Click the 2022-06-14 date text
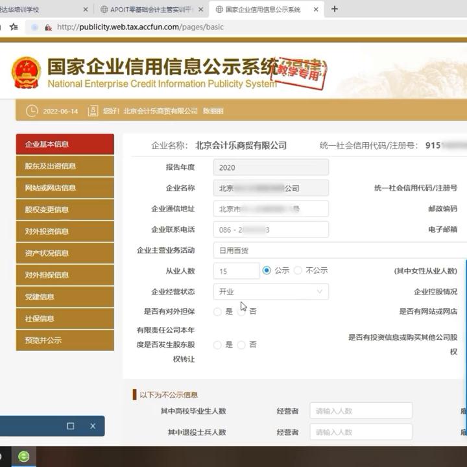This screenshot has width=467, height=467. tap(60, 112)
